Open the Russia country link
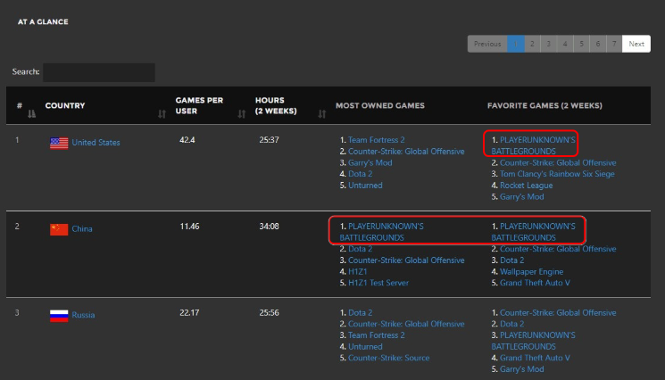This screenshot has height=380, width=665. (x=83, y=315)
